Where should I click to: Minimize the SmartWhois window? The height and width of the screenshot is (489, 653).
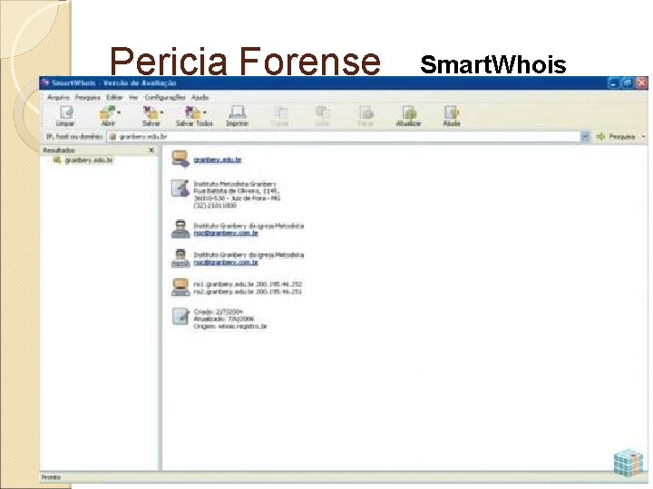[x=613, y=83]
